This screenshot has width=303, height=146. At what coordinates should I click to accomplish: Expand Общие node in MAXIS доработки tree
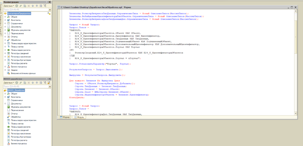point(5,93)
